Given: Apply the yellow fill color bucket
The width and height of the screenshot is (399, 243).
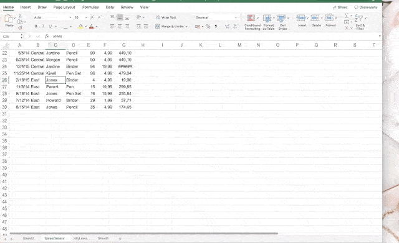Looking at the screenshot, I should [80, 26].
